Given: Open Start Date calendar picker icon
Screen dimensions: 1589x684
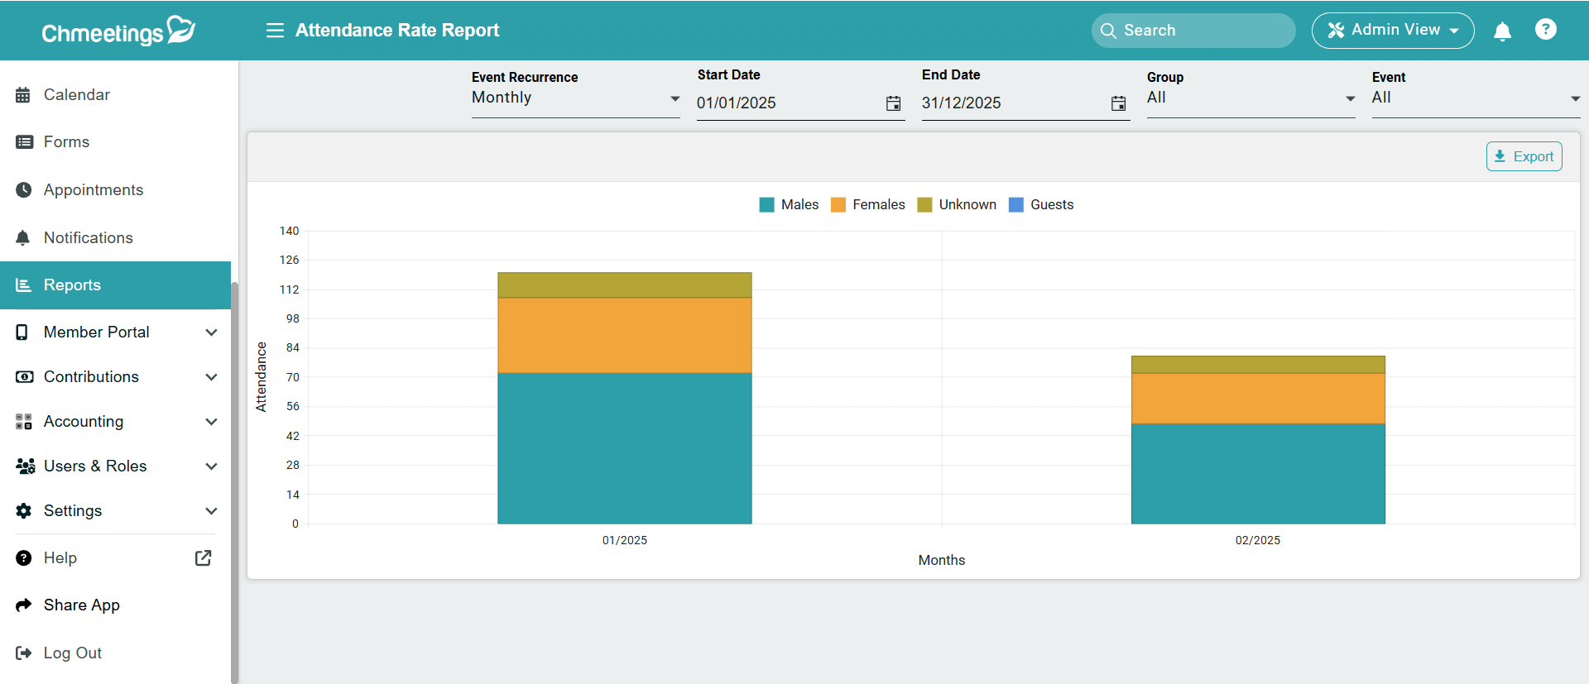Looking at the screenshot, I should pos(893,103).
